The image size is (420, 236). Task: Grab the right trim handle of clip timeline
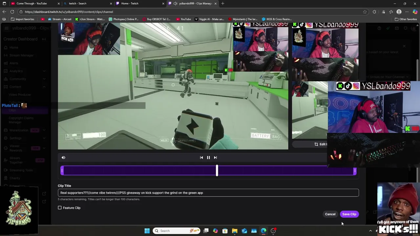(x=355, y=171)
